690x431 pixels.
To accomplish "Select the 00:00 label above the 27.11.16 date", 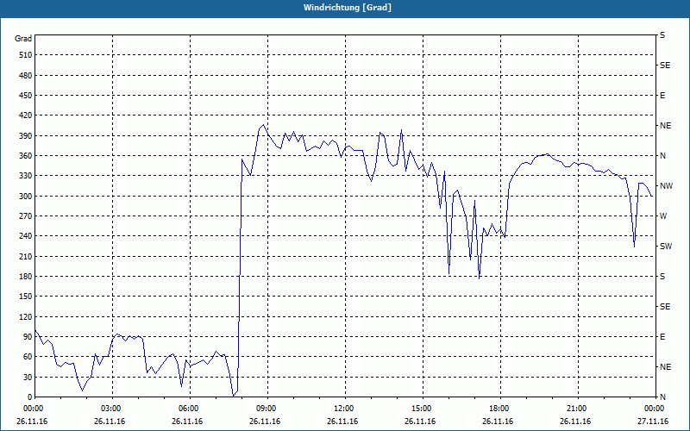I will [654, 409].
